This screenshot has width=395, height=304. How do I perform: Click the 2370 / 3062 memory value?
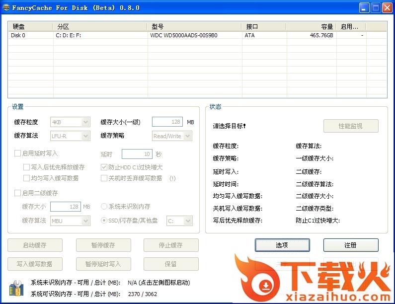(x=143, y=294)
